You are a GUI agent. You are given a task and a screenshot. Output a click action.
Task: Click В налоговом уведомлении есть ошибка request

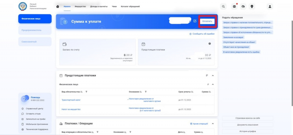pos(241,52)
